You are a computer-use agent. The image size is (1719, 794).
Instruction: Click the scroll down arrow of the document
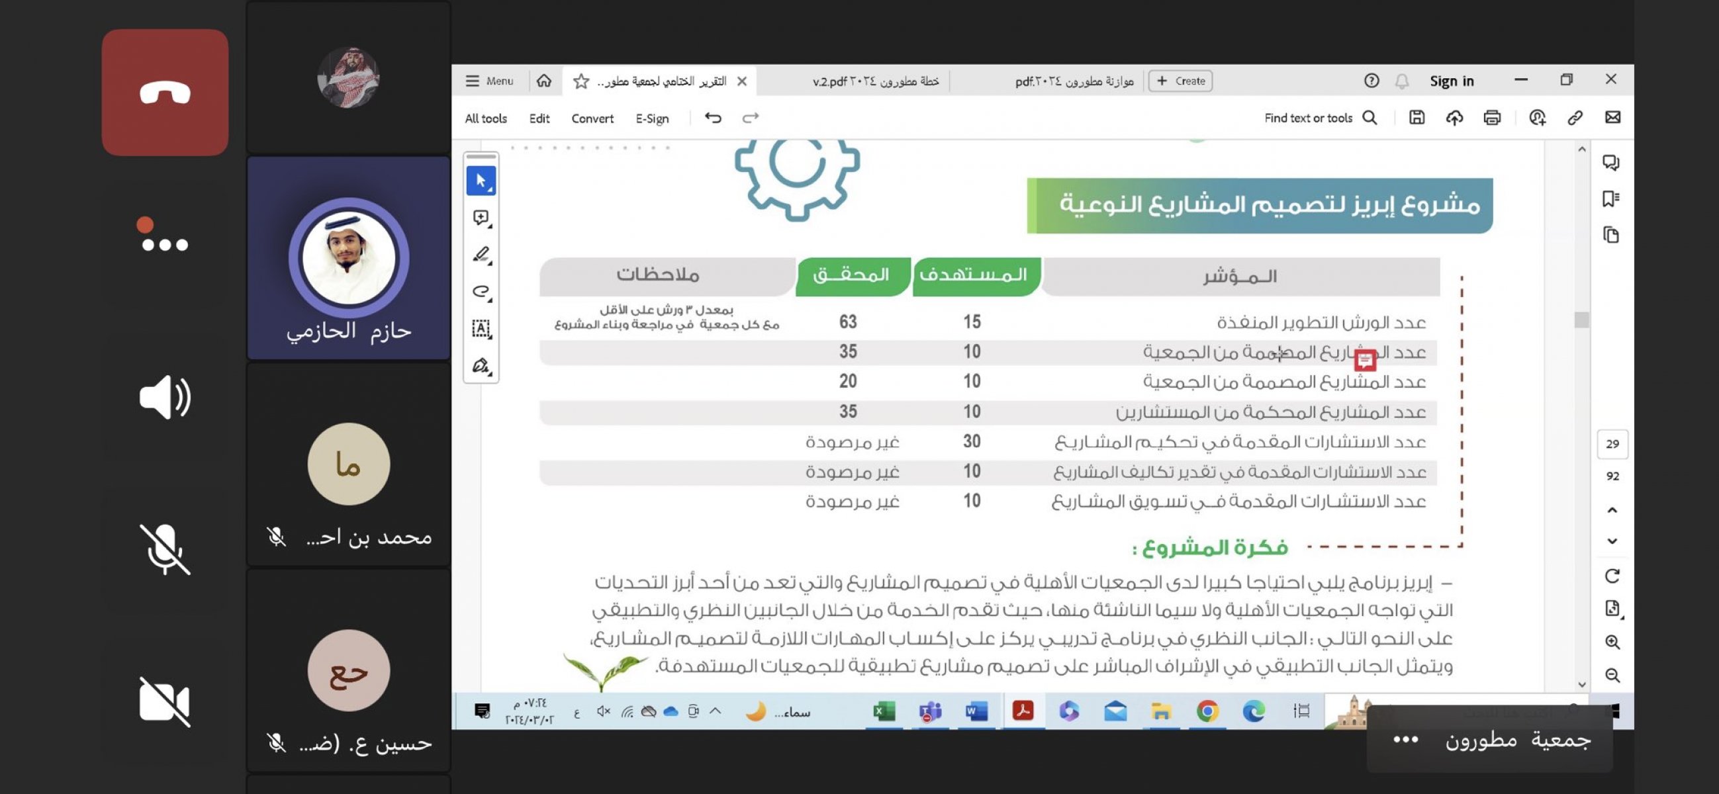point(1581,684)
